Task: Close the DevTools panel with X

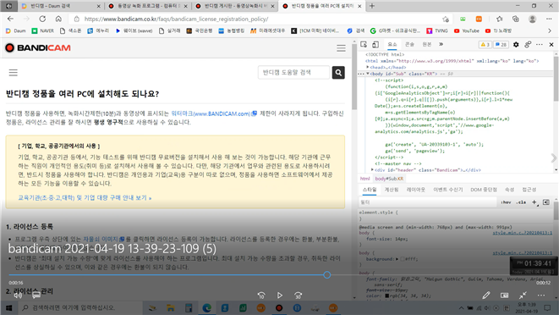Action: tap(551, 45)
